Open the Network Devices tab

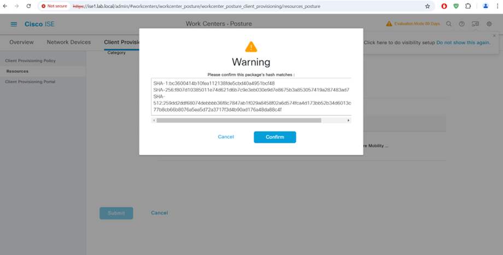pos(69,42)
